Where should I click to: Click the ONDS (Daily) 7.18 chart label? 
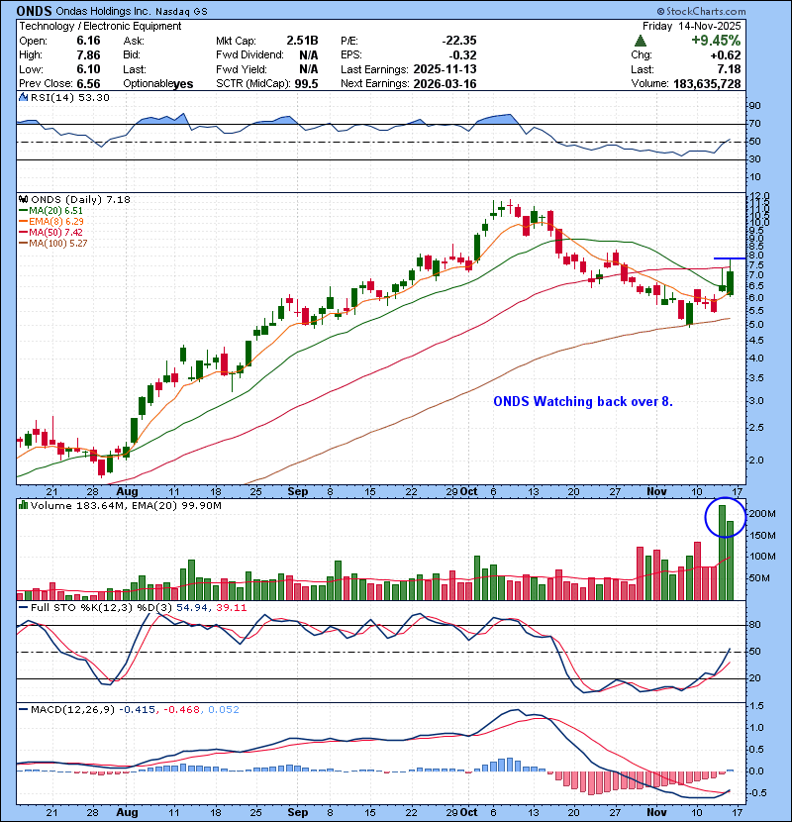(80, 199)
